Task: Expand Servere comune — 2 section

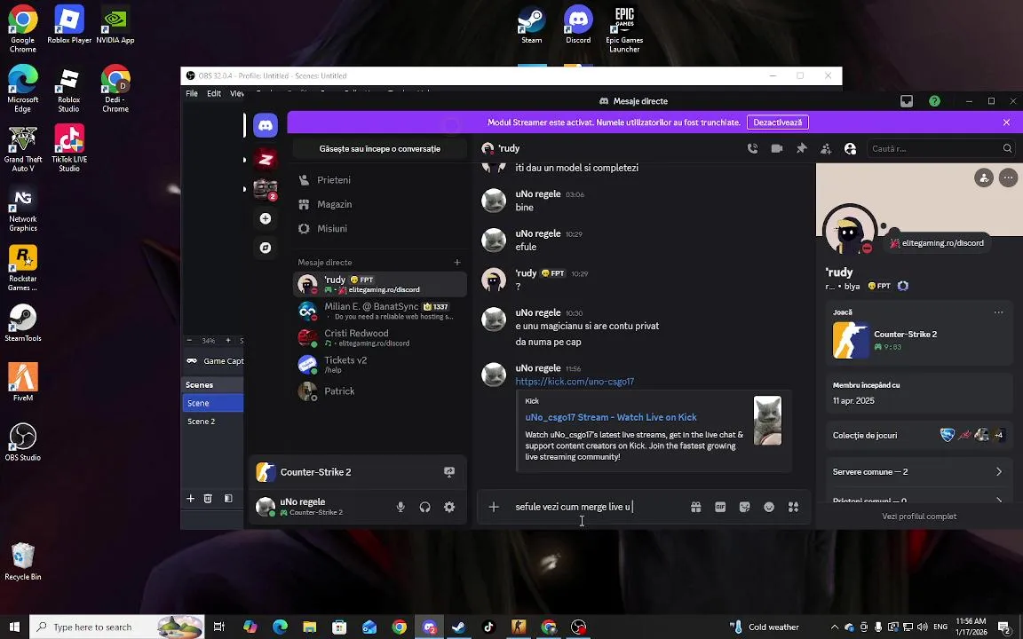Action: [917, 471]
